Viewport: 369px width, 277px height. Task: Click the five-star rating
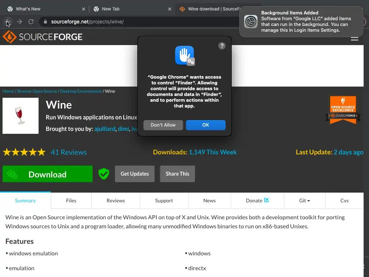pos(24,152)
